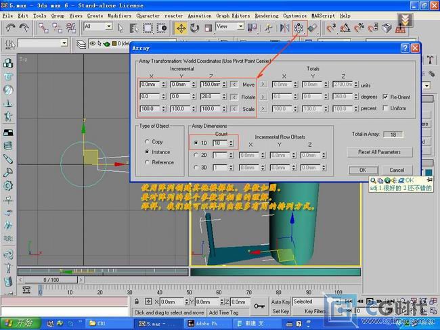Enable the Uniform scale checkbox
Image resolution: width=440 pixels, height=330 pixels.
(x=385, y=108)
